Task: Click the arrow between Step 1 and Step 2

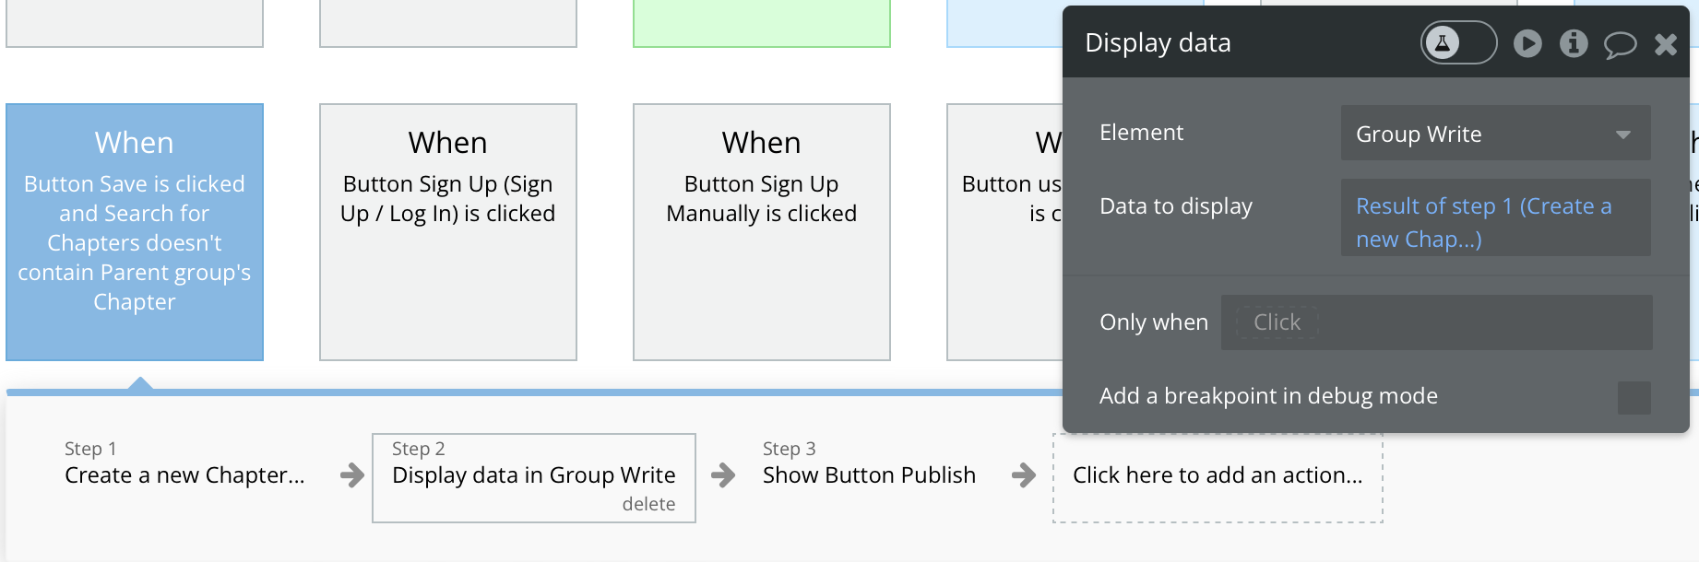Action: (x=351, y=475)
